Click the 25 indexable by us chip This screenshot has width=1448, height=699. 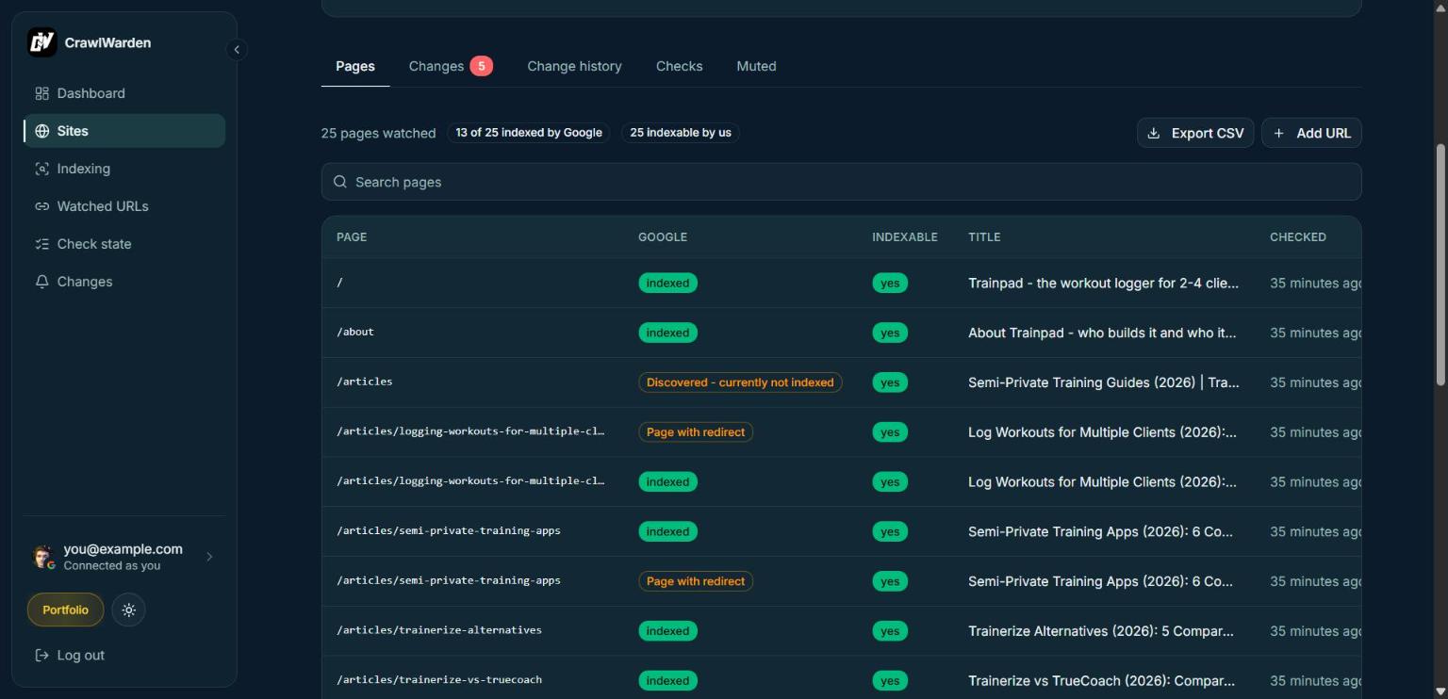681,133
